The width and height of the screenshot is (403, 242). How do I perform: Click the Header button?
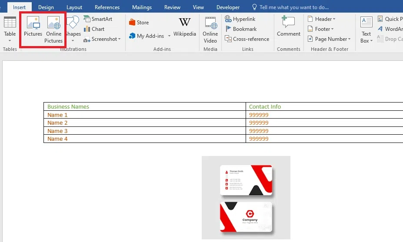(x=321, y=19)
